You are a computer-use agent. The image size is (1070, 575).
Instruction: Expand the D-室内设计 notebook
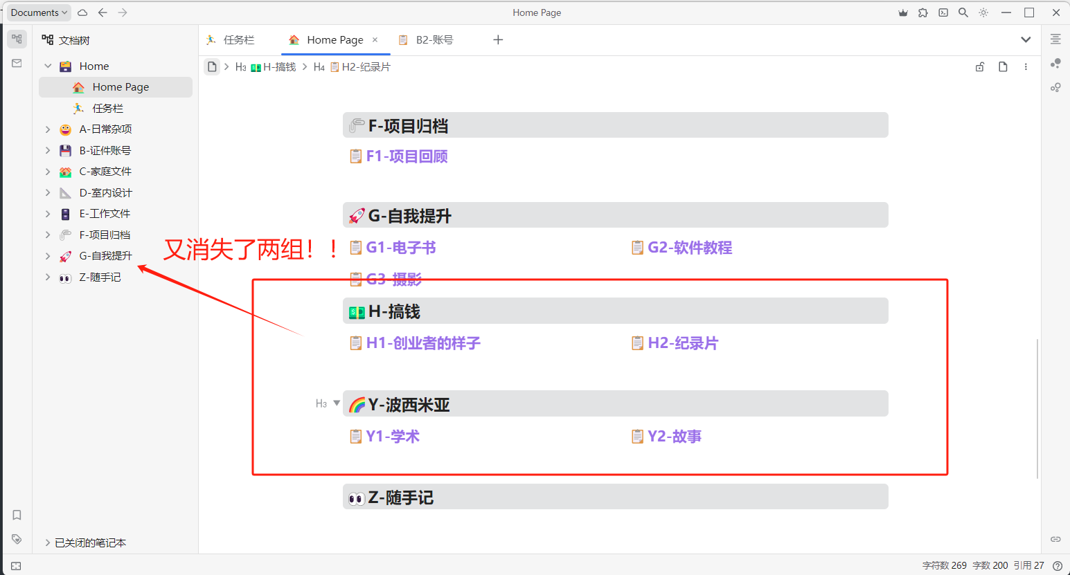[48, 192]
